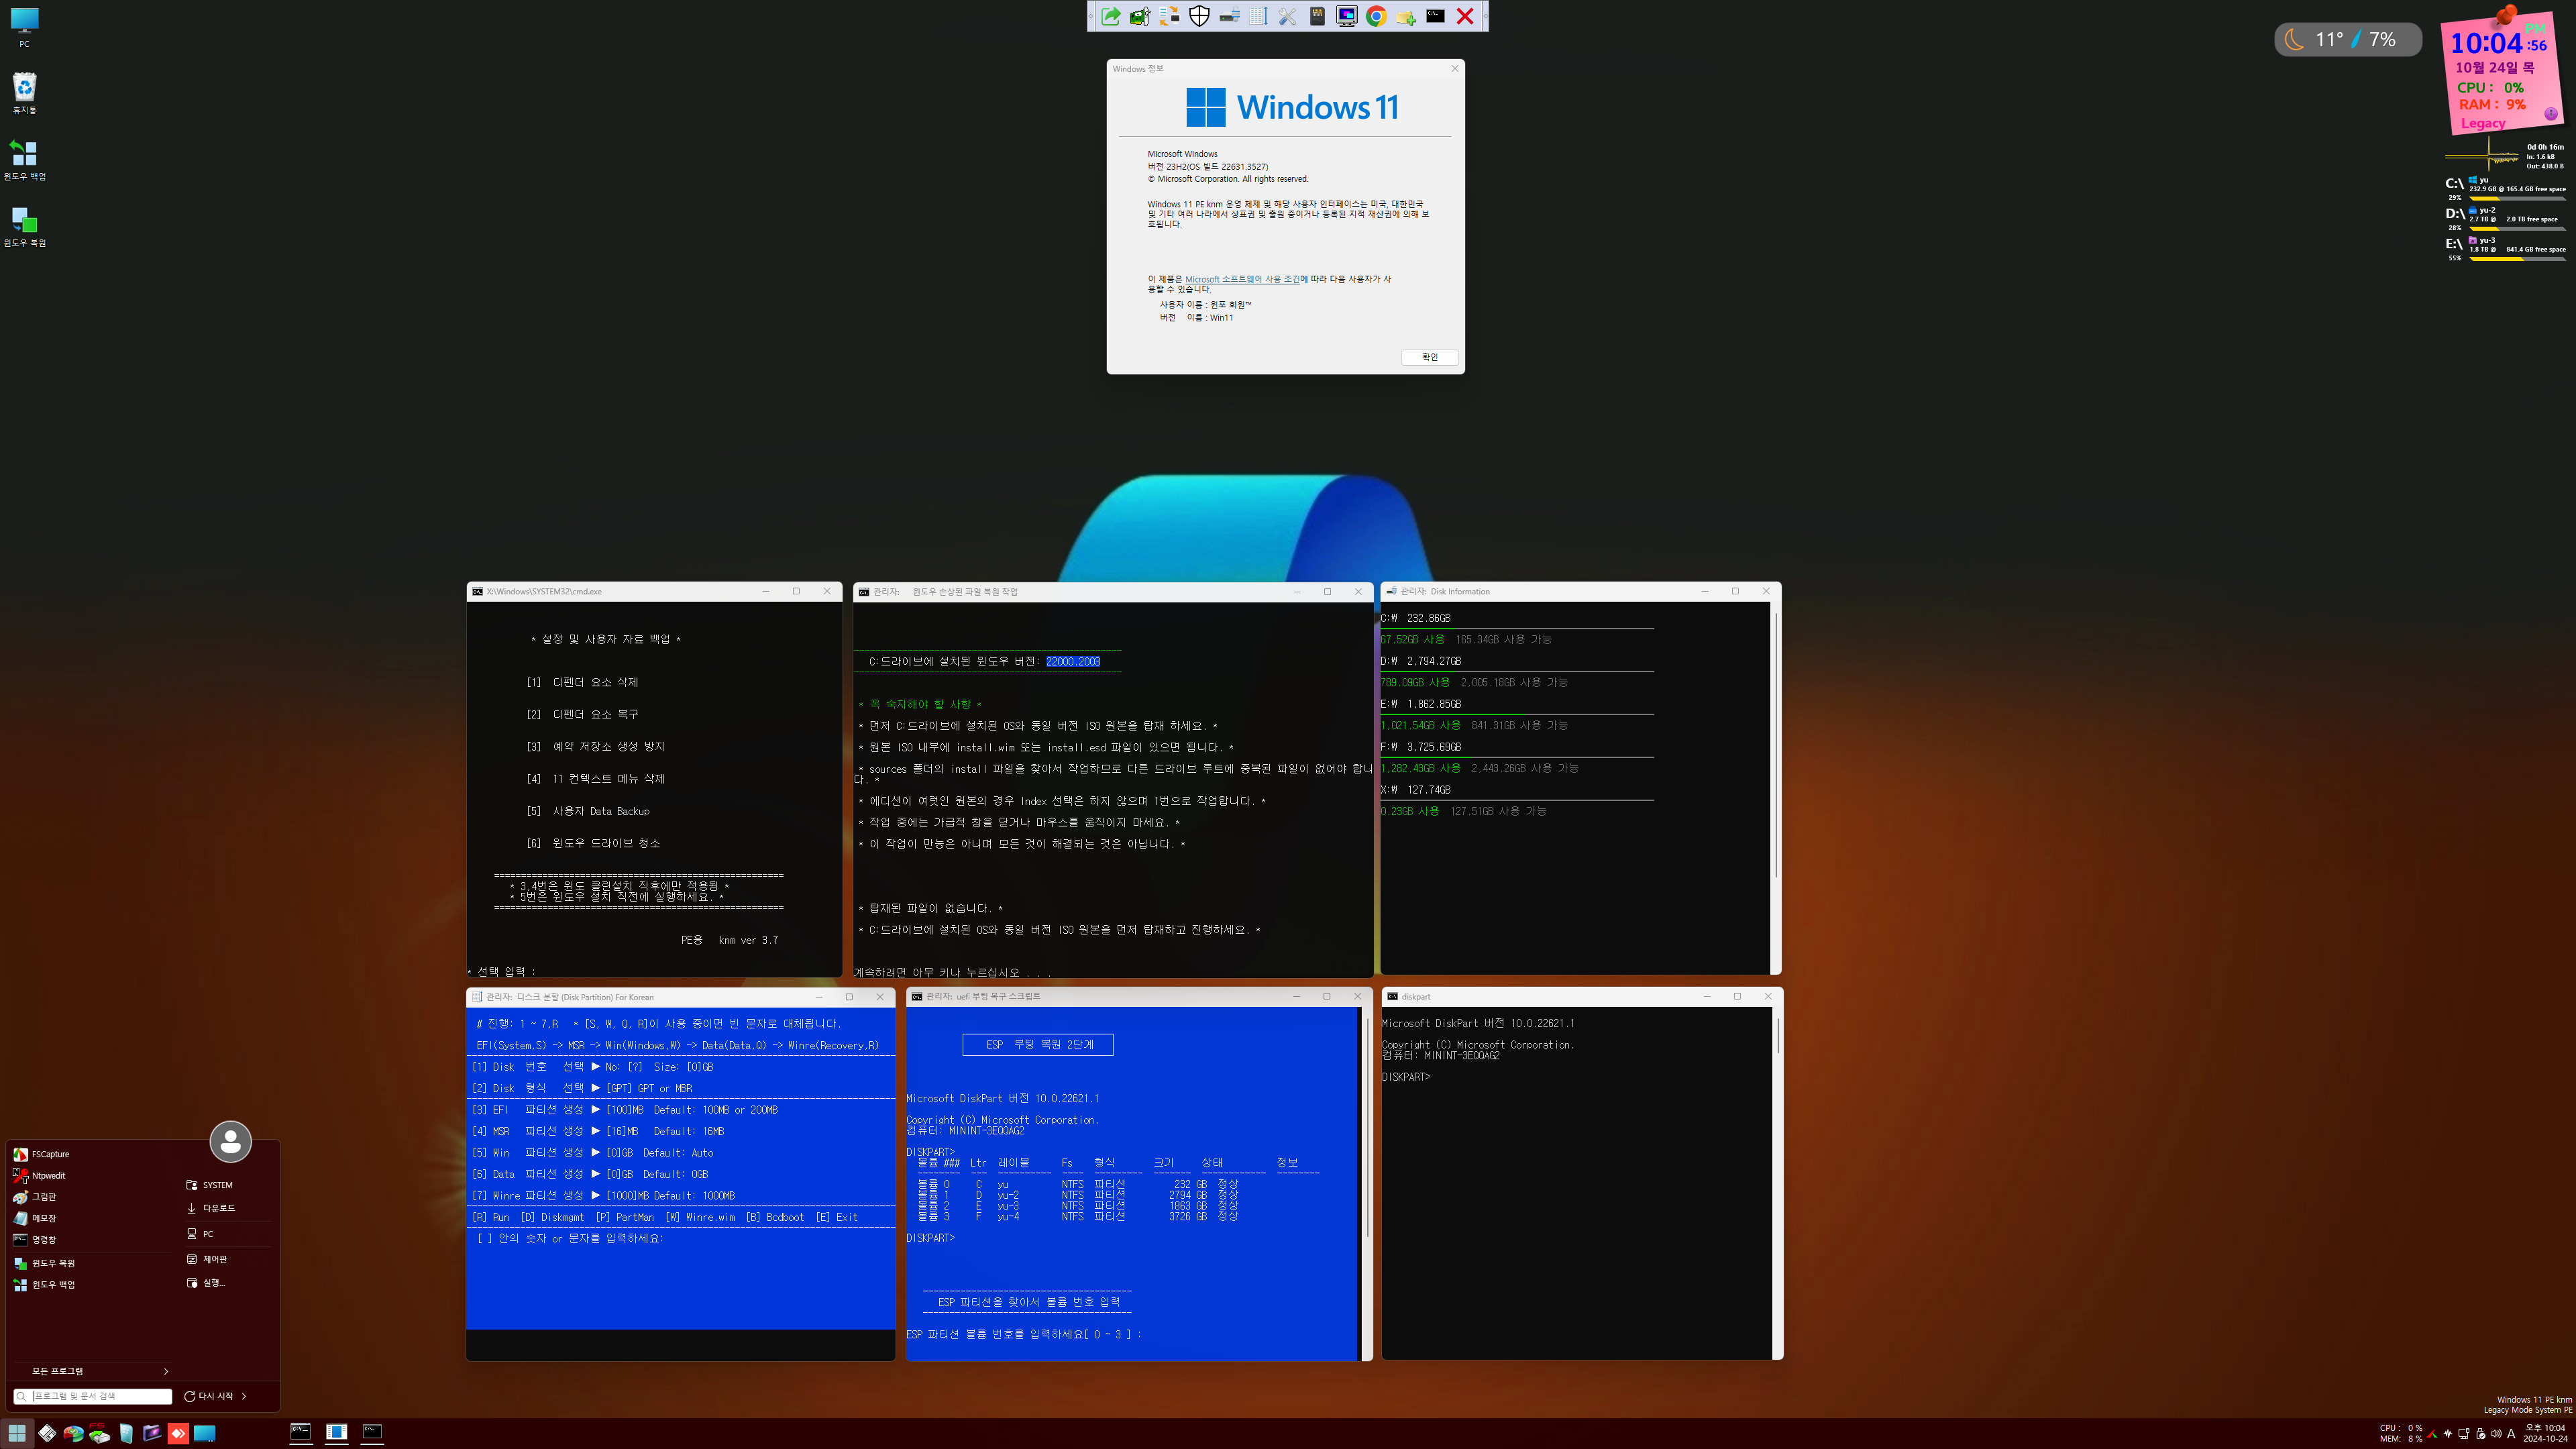The height and width of the screenshot is (1449, 2576).
Task: Click the FS drive icon on taskbar
Action: pyautogui.click(x=99, y=1433)
